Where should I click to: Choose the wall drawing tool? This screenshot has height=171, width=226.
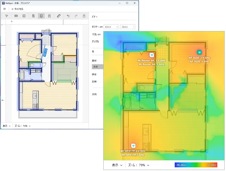click(16, 16)
